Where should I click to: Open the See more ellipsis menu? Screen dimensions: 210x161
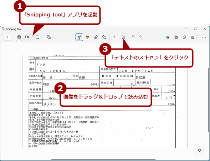[204, 37]
